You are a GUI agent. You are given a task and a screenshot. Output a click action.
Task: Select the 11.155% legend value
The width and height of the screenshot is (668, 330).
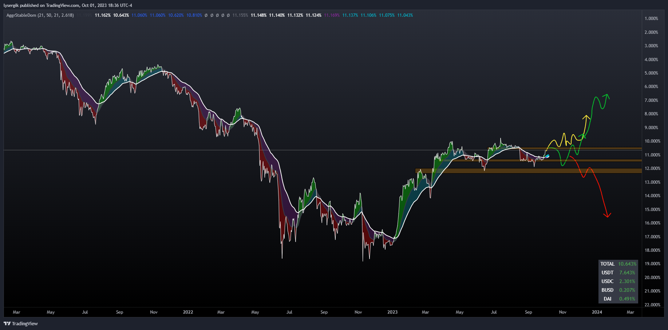[x=240, y=15]
